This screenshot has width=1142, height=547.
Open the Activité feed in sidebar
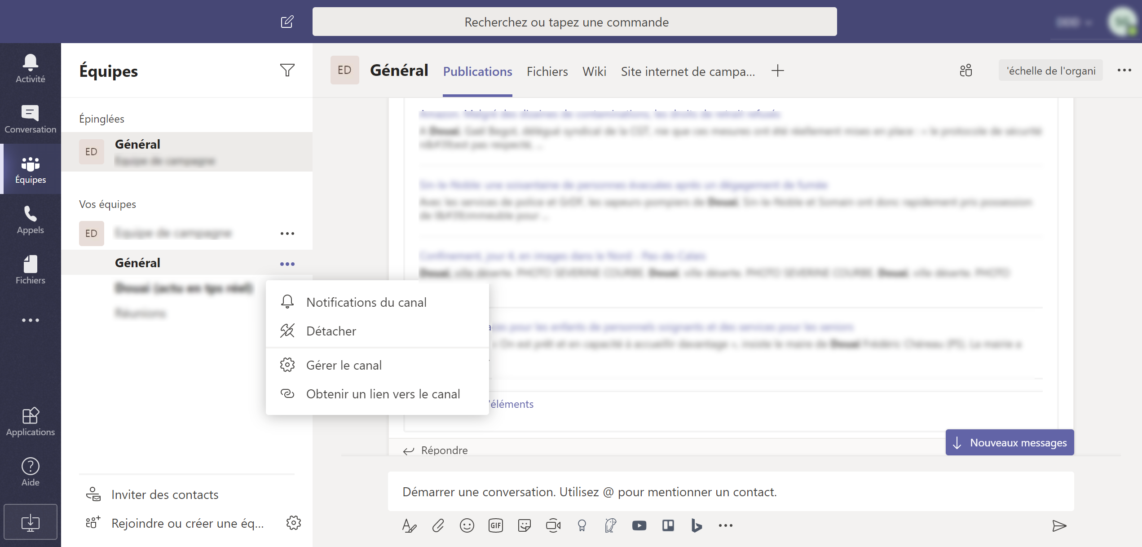(30, 68)
